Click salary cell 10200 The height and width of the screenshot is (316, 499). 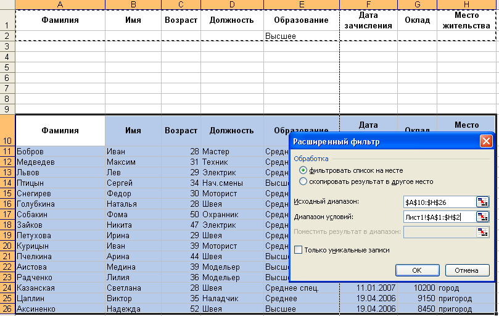pyautogui.click(x=417, y=288)
